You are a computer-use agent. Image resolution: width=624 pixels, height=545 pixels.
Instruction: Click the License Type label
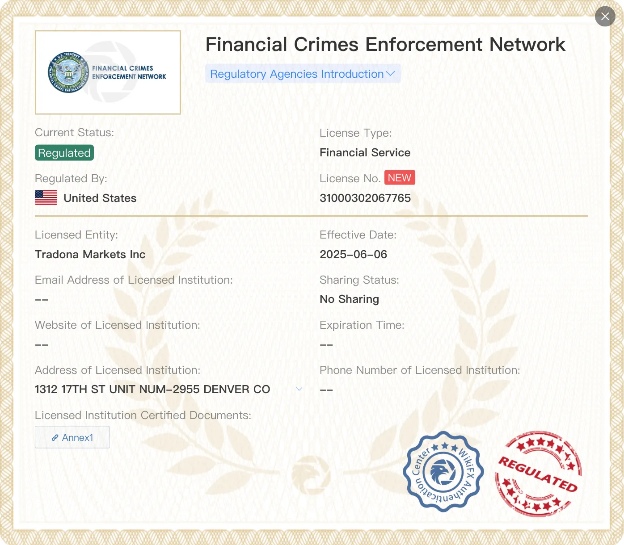tap(356, 133)
